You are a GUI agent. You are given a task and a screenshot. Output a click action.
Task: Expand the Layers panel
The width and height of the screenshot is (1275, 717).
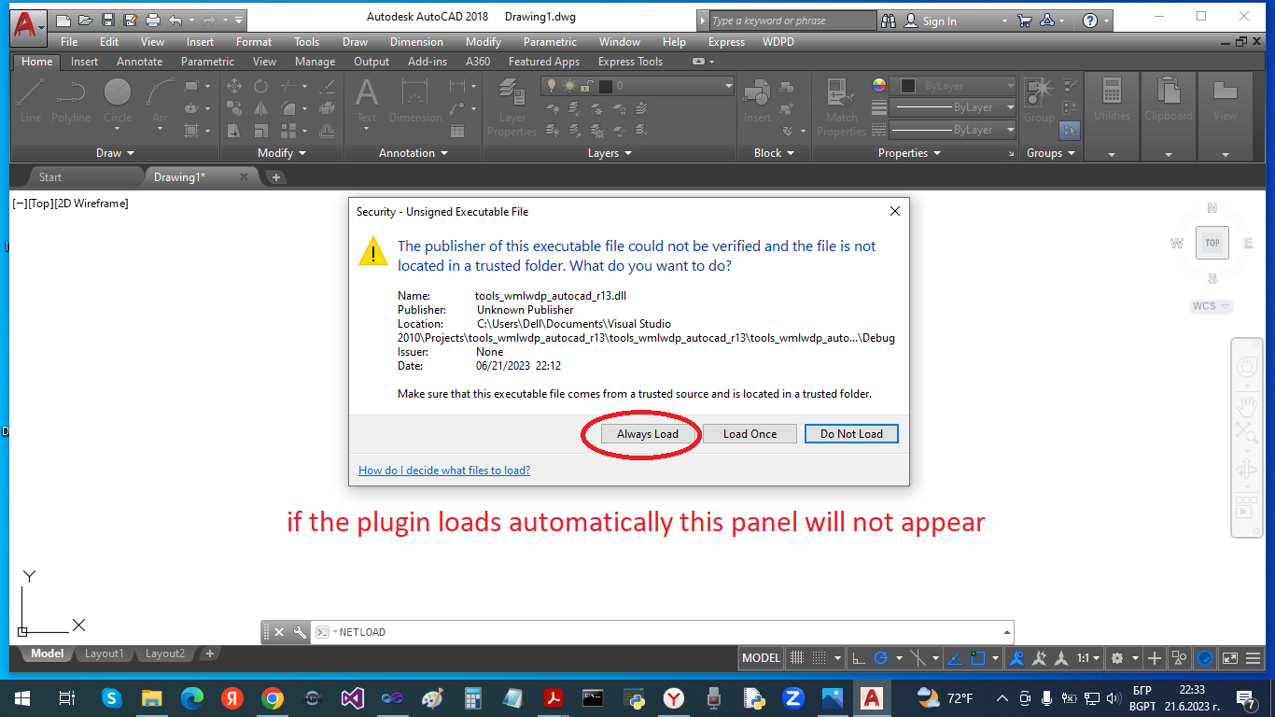[609, 153]
